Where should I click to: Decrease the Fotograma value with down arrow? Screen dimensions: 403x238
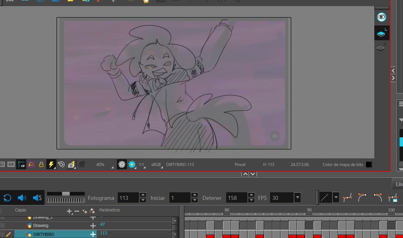pyautogui.click(x=143, y=200)
